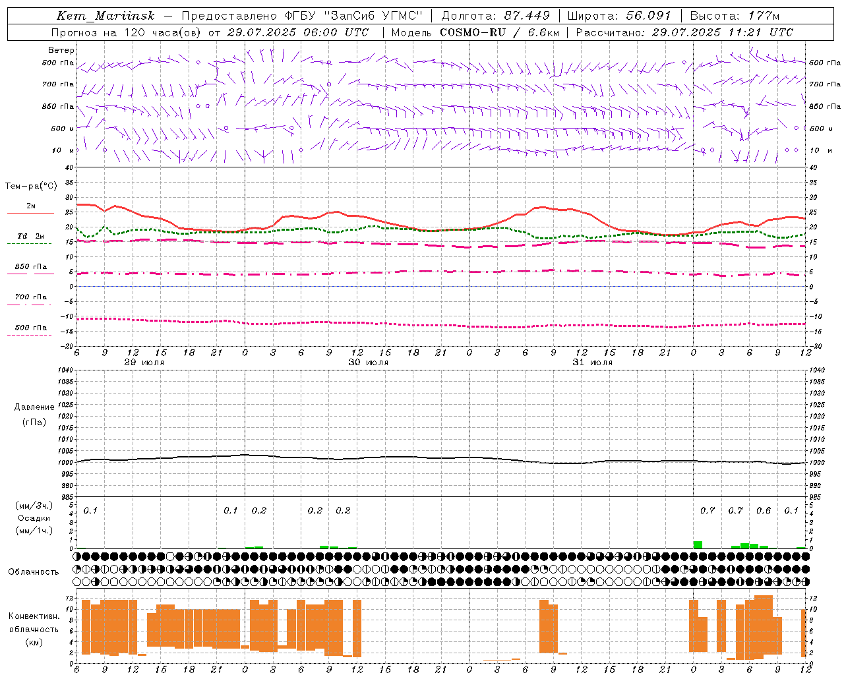The width and height of the screenshot is (844, 675).
Task: Click the (мм/1ч.) precipitation unit label
Action: tap(34, 531)
